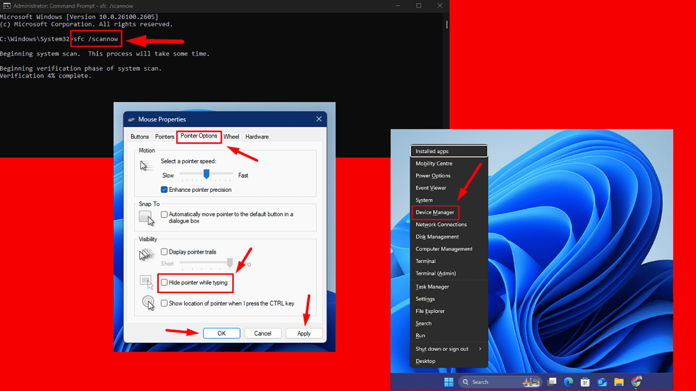
Task: Select Mobility Centre menu entry
Action: [x=449, y=163]
